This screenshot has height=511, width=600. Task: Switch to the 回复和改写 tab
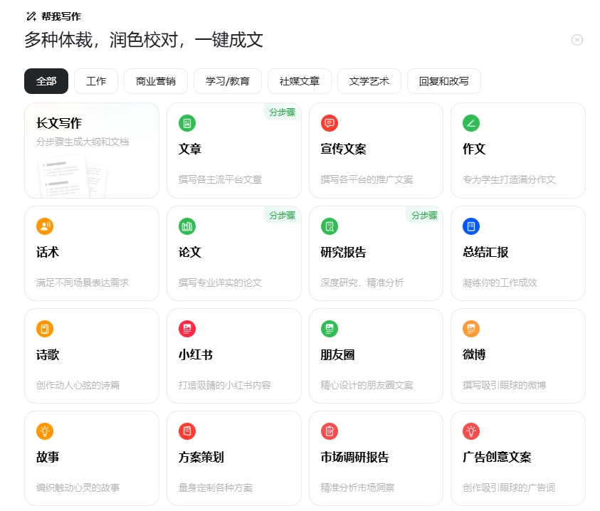pos(443,81)
